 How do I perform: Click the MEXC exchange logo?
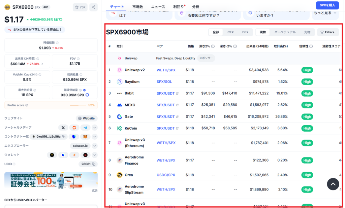[x=120, y=105]
